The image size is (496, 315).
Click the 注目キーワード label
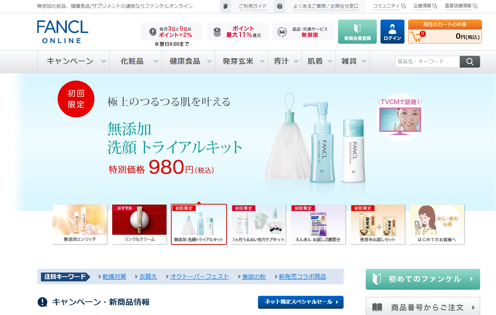[65, 277]
